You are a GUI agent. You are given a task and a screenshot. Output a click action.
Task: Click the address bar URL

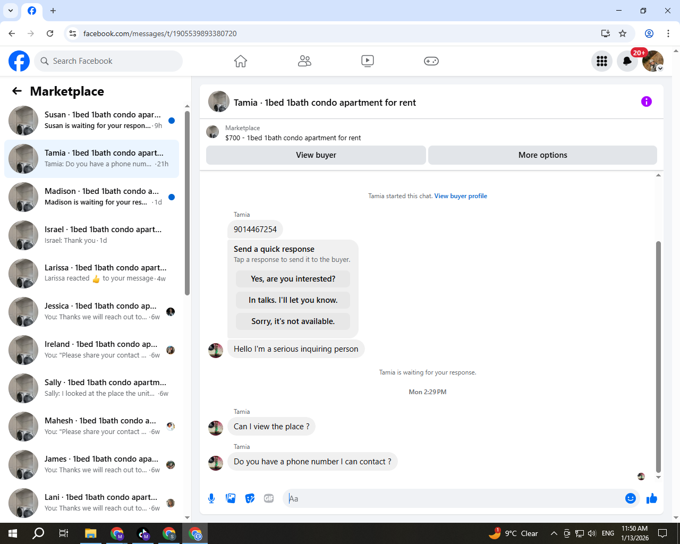[x=160, y=33]
